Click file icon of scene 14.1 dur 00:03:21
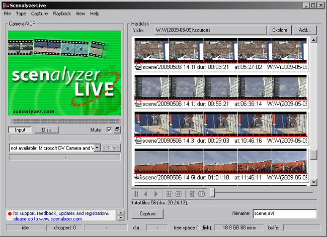This screenshot has width=327, height=237. tap(138, 67)
